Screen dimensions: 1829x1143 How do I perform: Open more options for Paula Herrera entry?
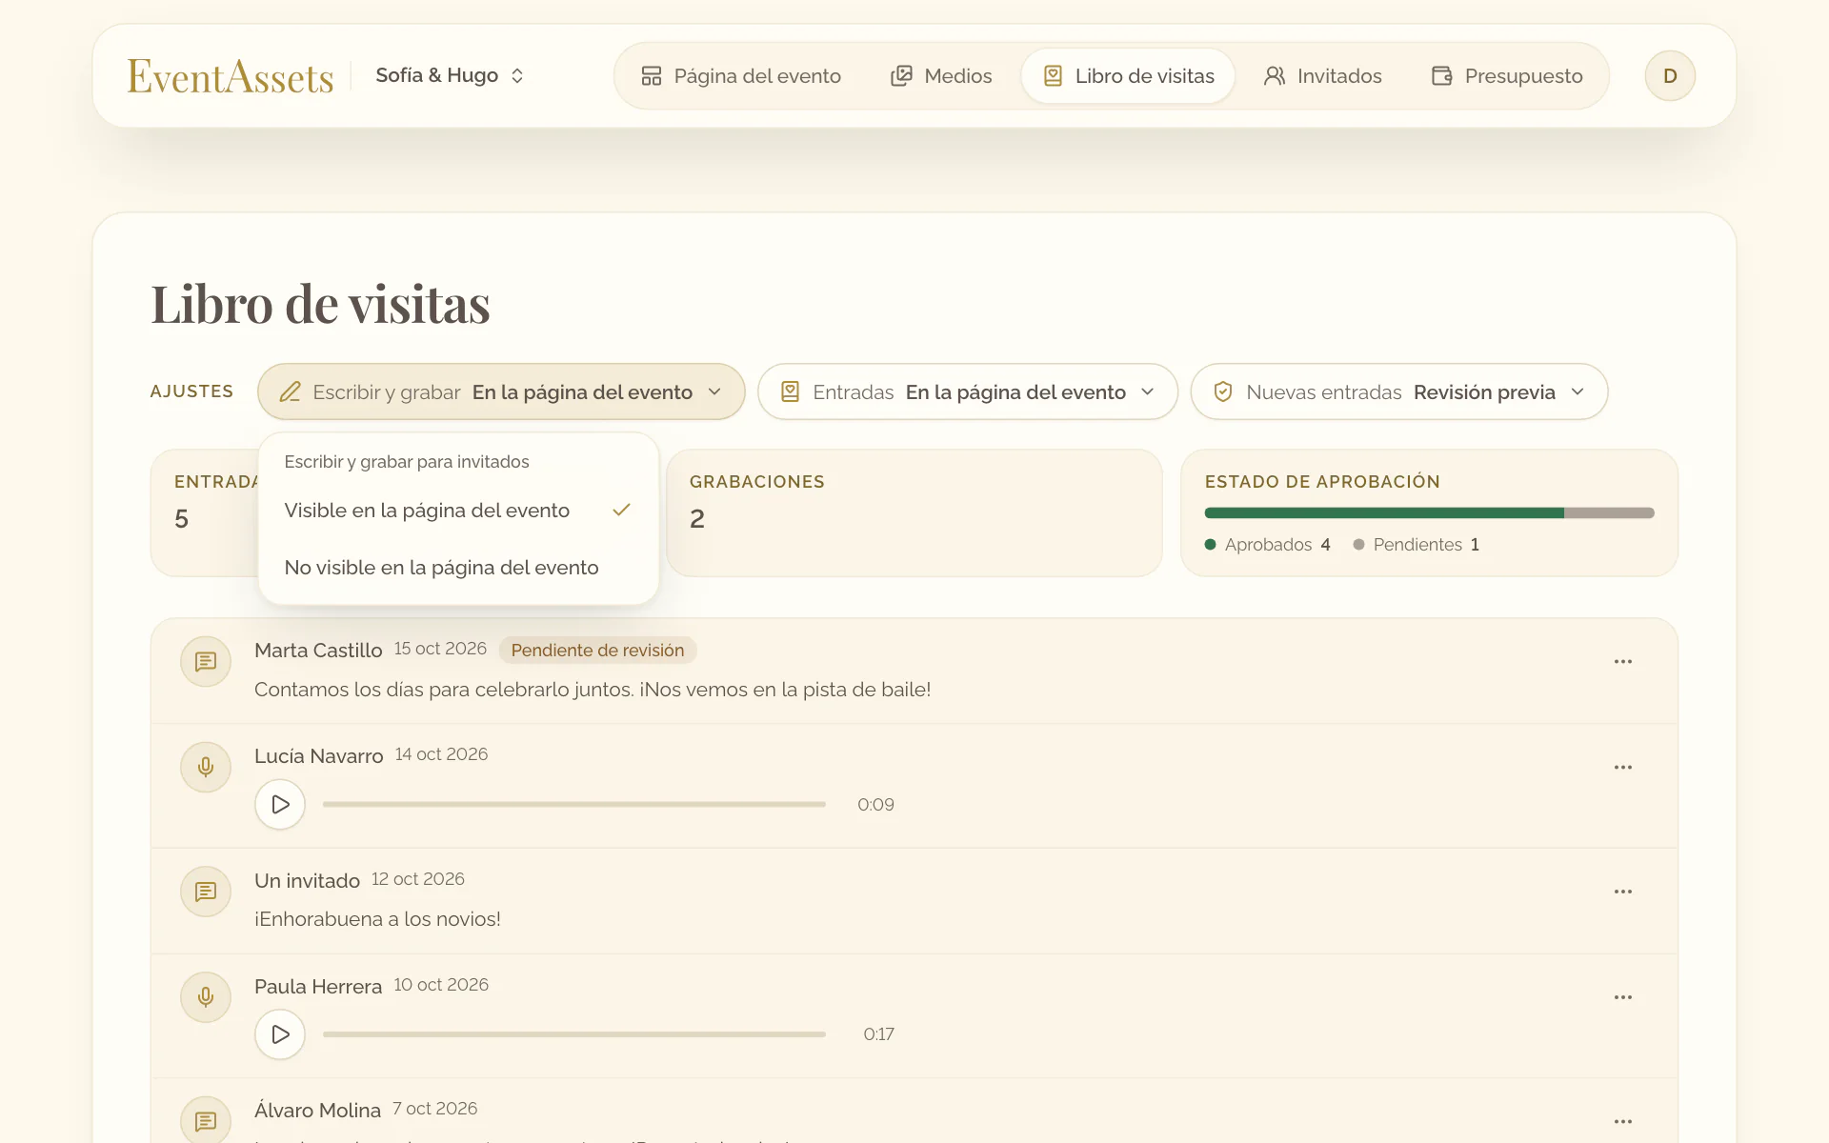pyautogui.click(x=1623, y=997)
